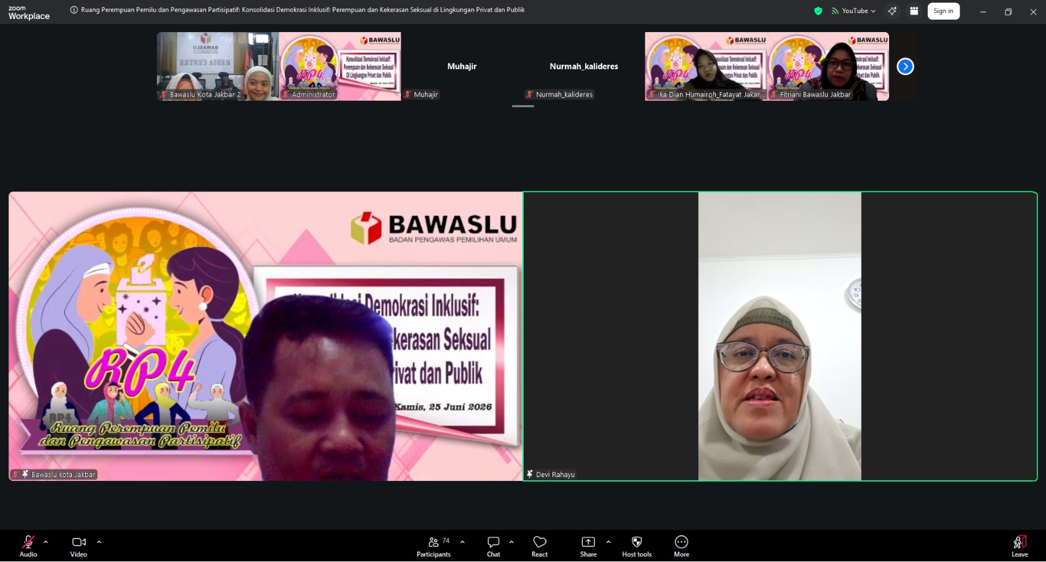Open the AI Companion sparkle icon
1046x562 pixels.
tap(892, 11)
